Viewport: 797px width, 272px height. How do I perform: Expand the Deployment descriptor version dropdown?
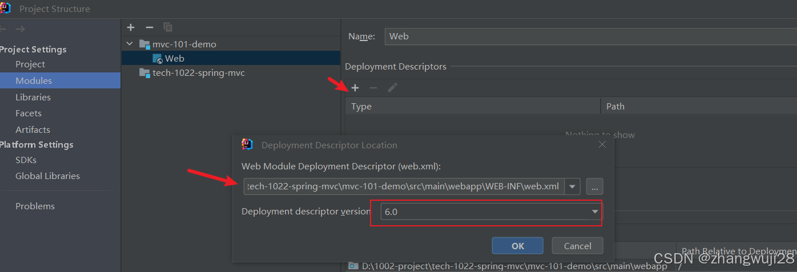click(x=595, y=212)
